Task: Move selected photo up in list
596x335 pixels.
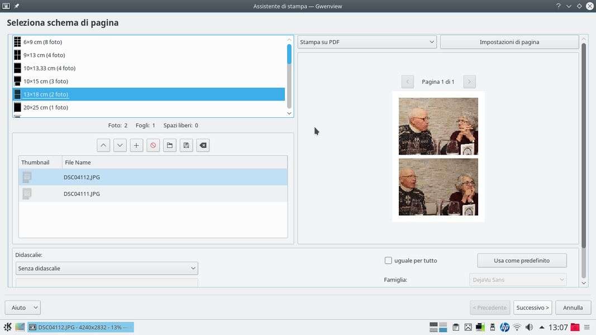Action: pyautogui.click(x=103, y=145)
